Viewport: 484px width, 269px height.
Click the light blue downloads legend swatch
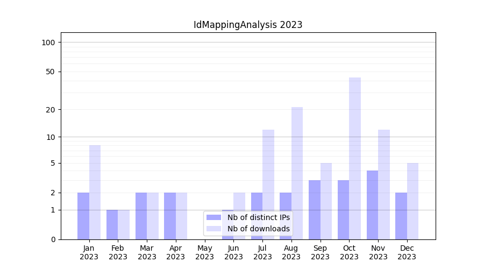point(213,229)
